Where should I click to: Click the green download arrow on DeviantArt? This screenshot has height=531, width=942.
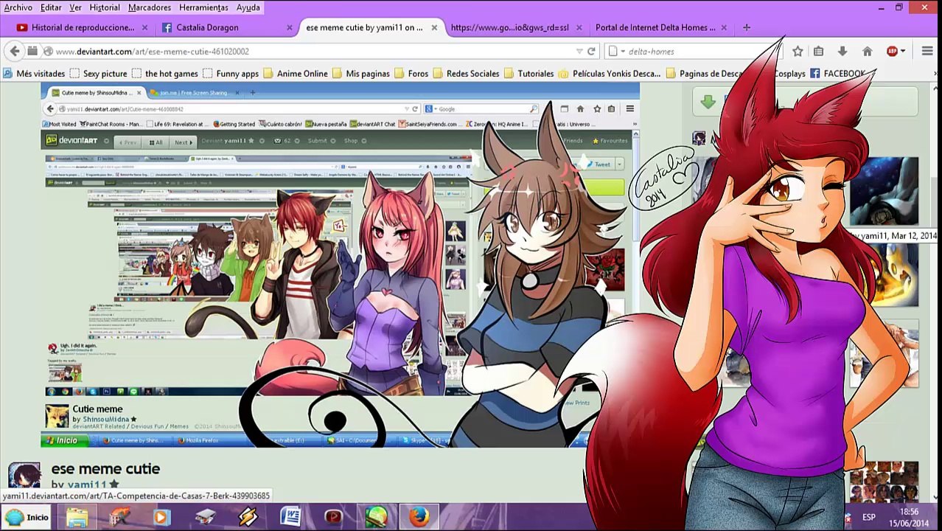pos(708,103)
